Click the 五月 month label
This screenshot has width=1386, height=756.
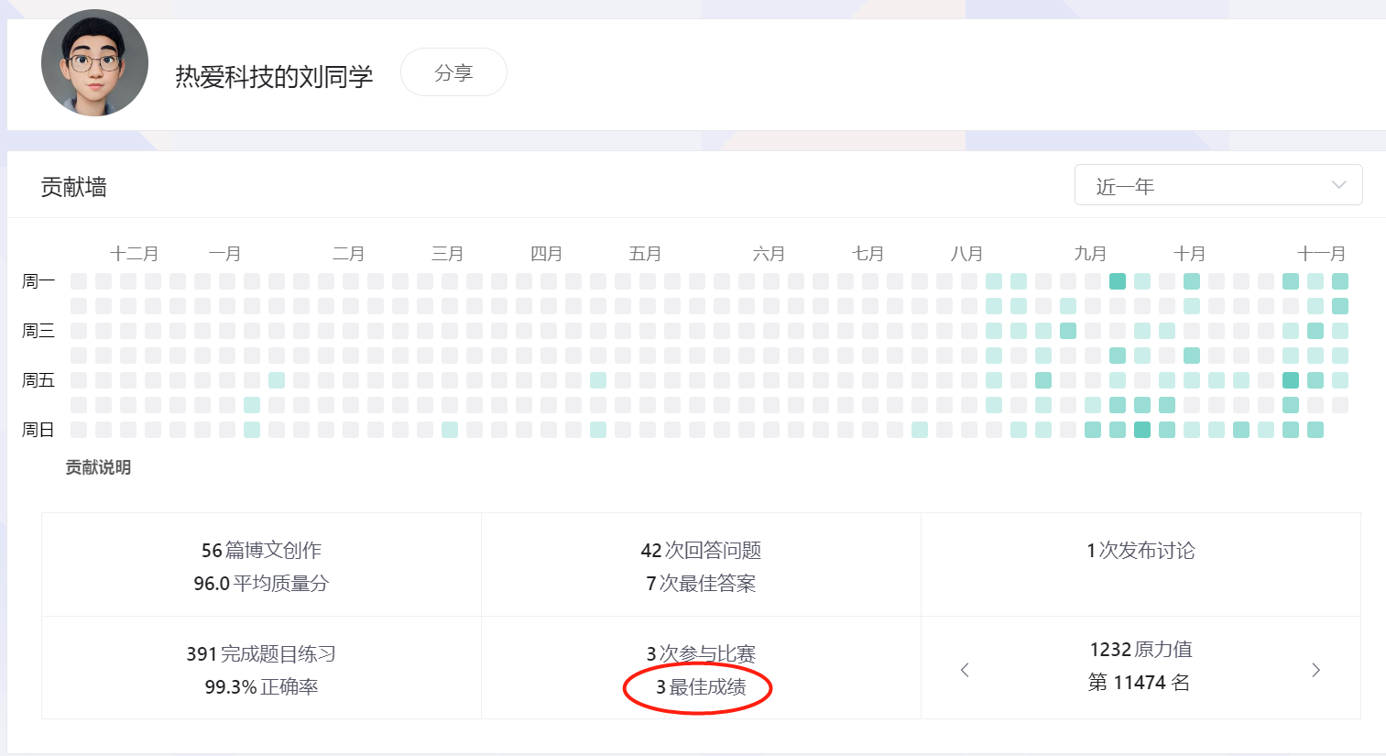pos(645,254)
